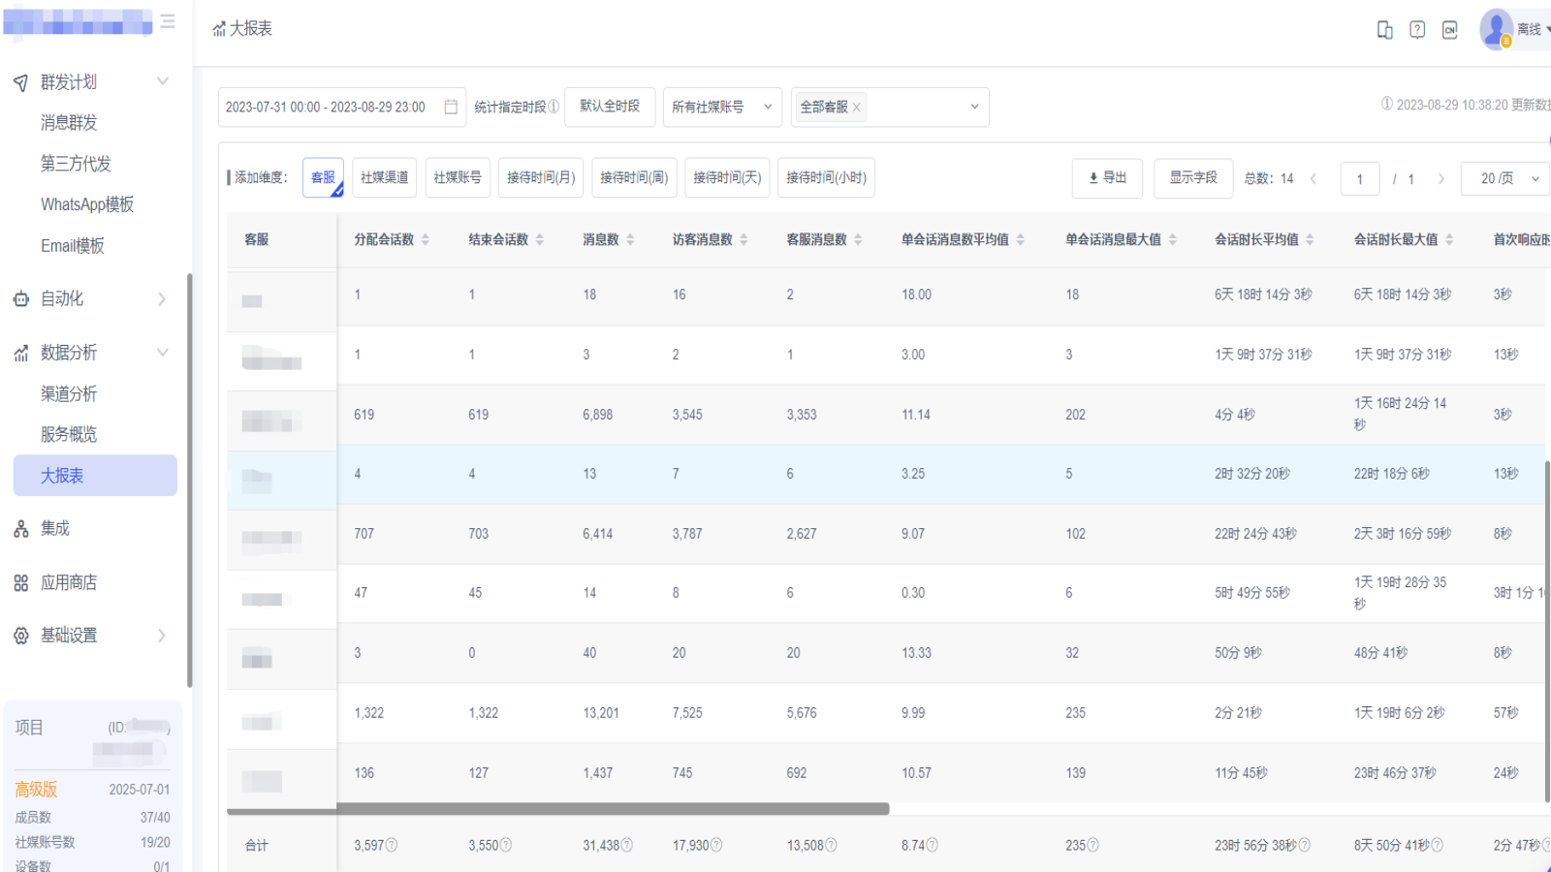
Task: Open 服务概览 in the sidebar
Action: tap(69, 435)
